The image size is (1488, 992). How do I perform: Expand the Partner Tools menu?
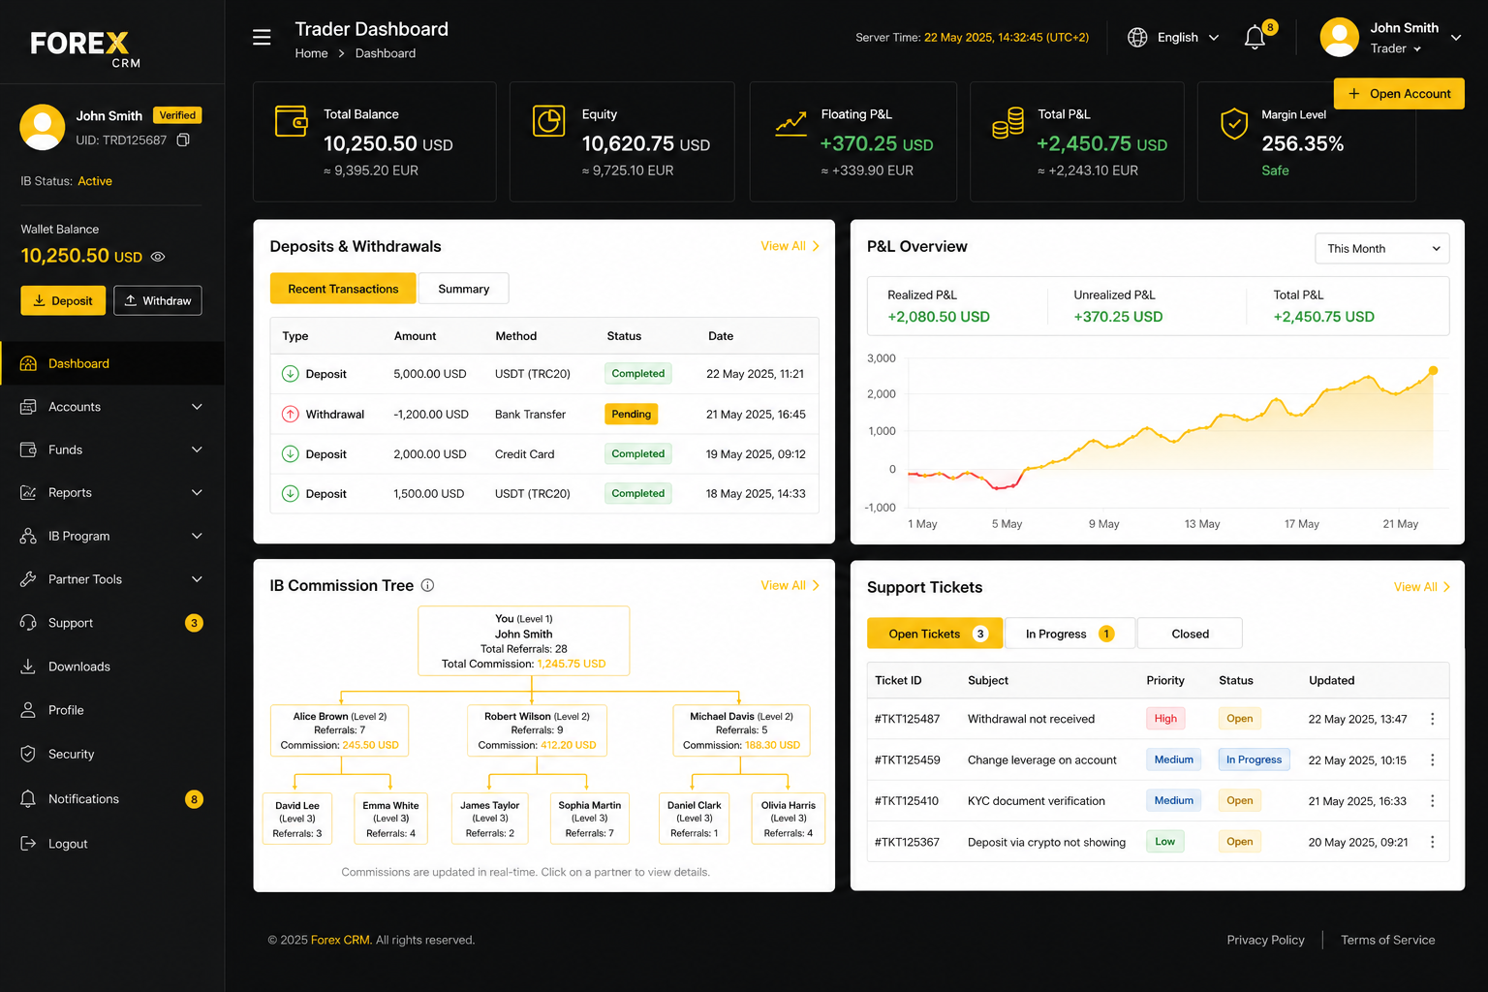112,579
